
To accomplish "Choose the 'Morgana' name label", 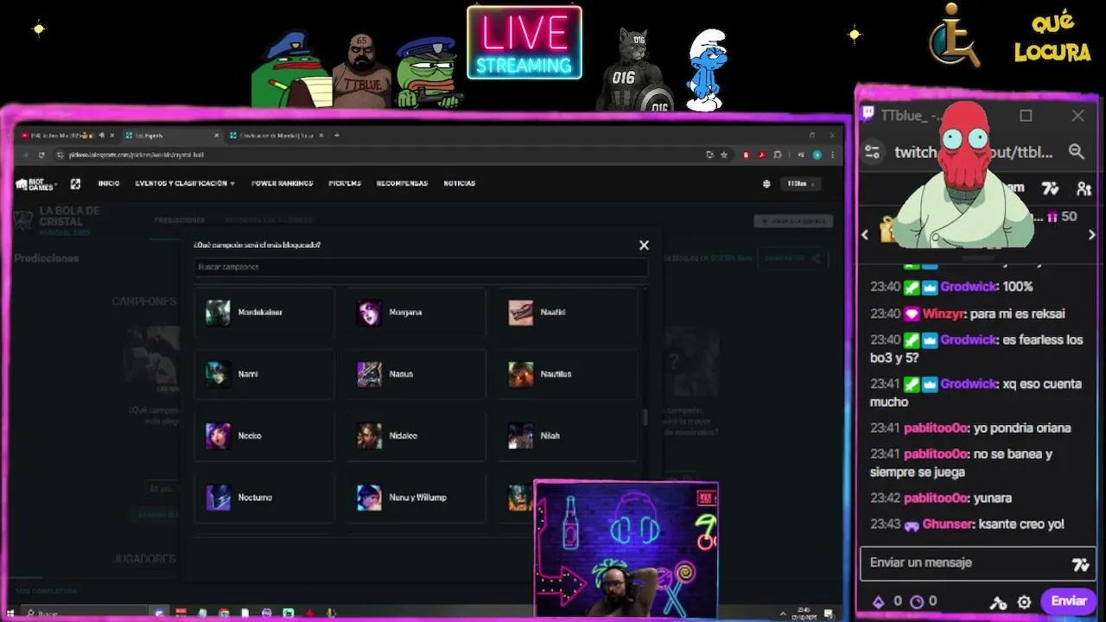I will (405, 313).
